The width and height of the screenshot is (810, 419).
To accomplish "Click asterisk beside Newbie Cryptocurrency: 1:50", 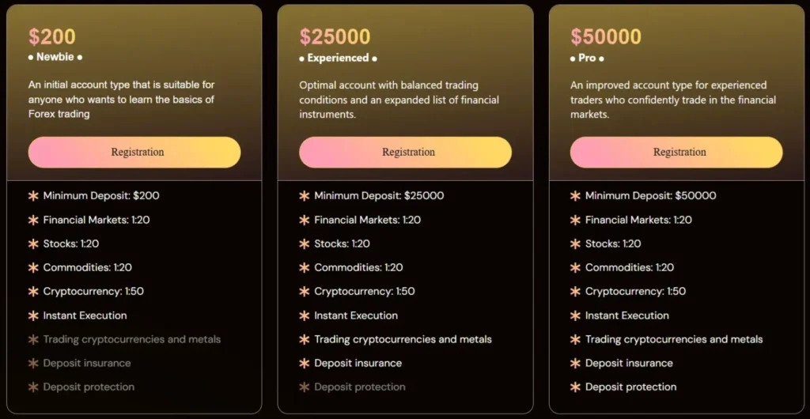I will pyautogui.click(x=33, y=292).
